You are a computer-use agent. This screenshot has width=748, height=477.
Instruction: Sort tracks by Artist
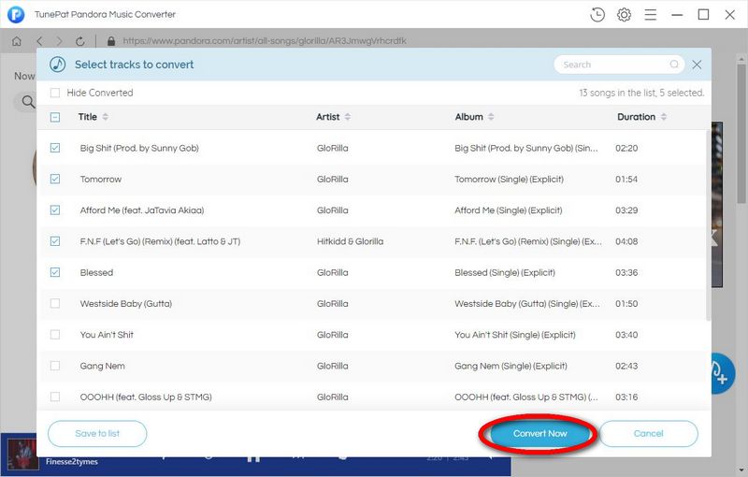(347, 117)
